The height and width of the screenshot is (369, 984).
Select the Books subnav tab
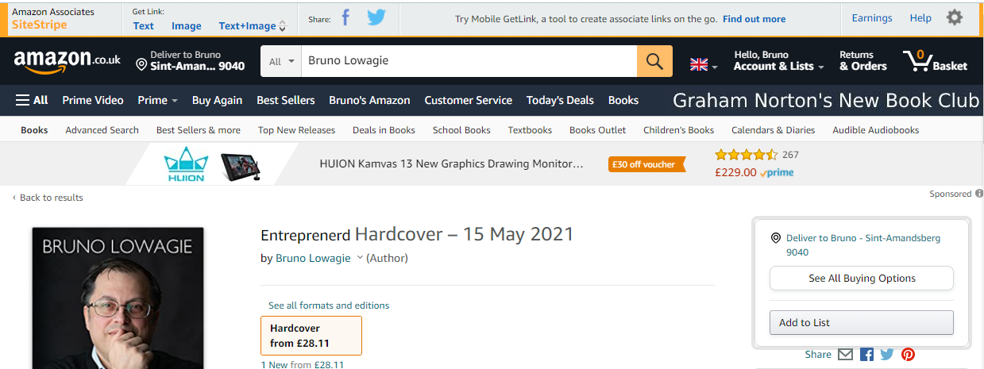34,130
